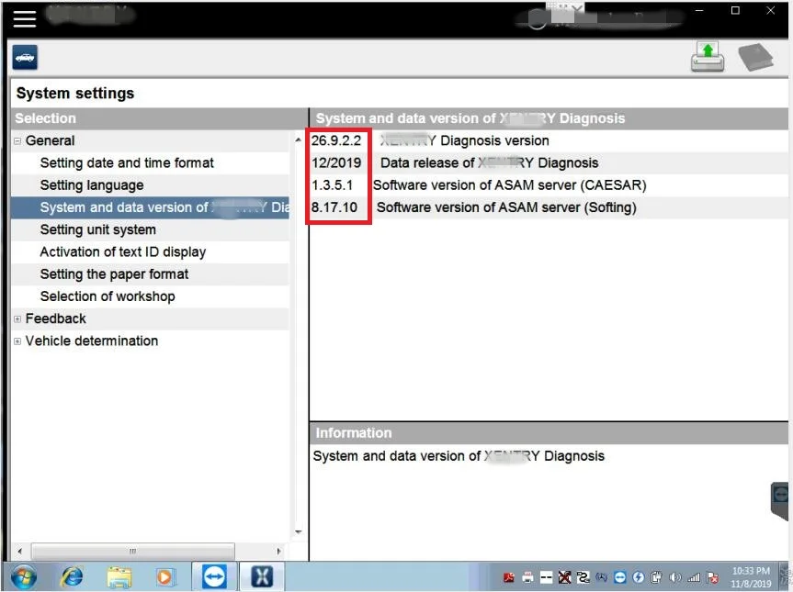Click the horizontal scroll right arrow

click(x=278, y=551)
